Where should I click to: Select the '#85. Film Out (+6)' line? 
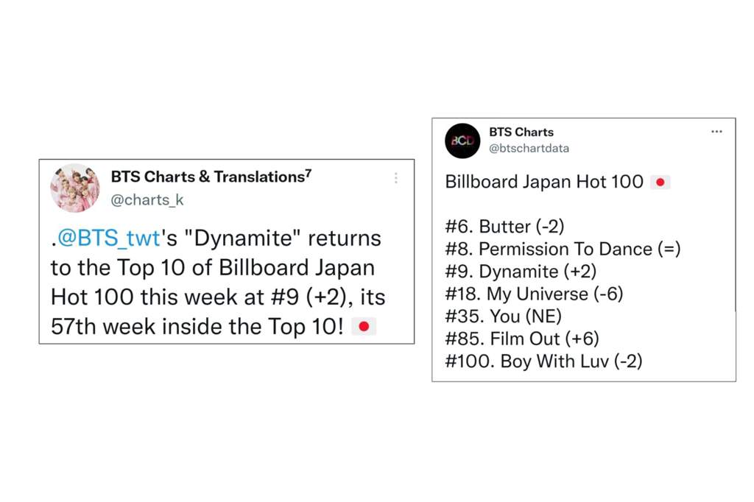click(522, 339)
